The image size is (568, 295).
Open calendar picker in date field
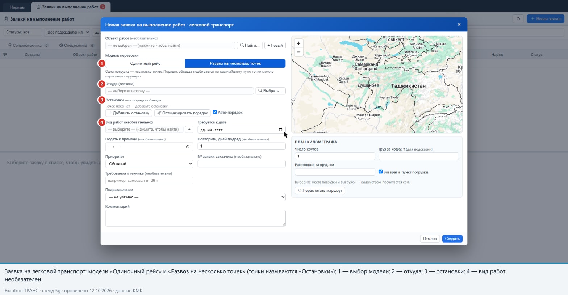click(280, 130)
